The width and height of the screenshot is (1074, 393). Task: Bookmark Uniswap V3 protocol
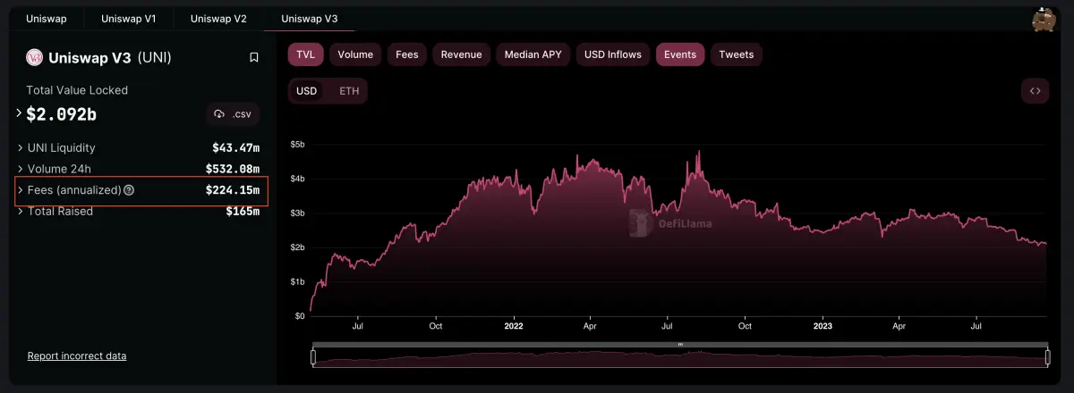pyautogui.click(x=254, y=57)
